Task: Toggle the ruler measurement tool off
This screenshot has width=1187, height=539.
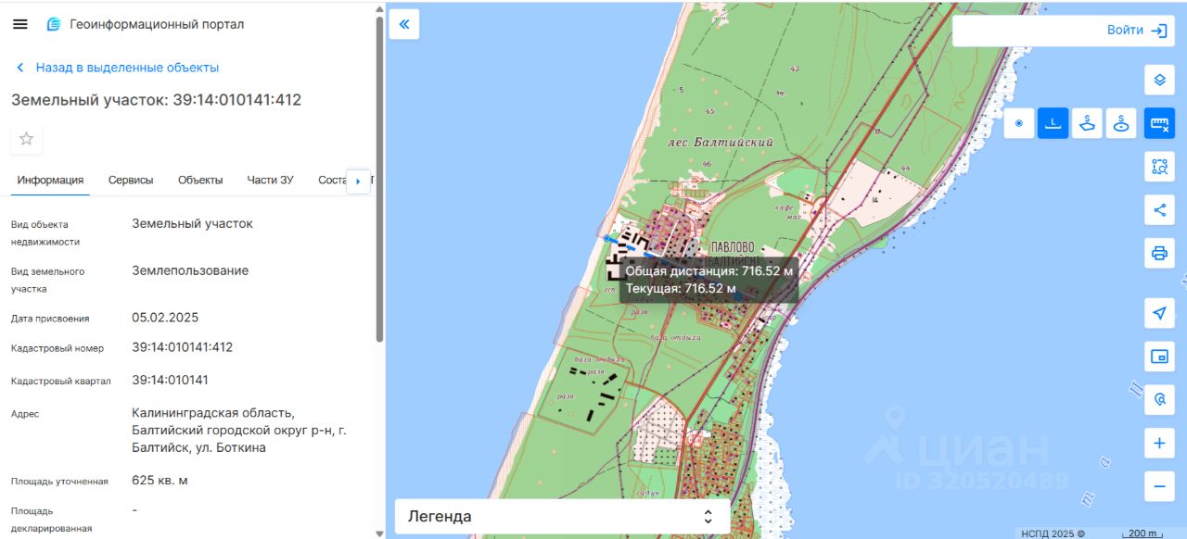Action: click(x=1158, y=123)
